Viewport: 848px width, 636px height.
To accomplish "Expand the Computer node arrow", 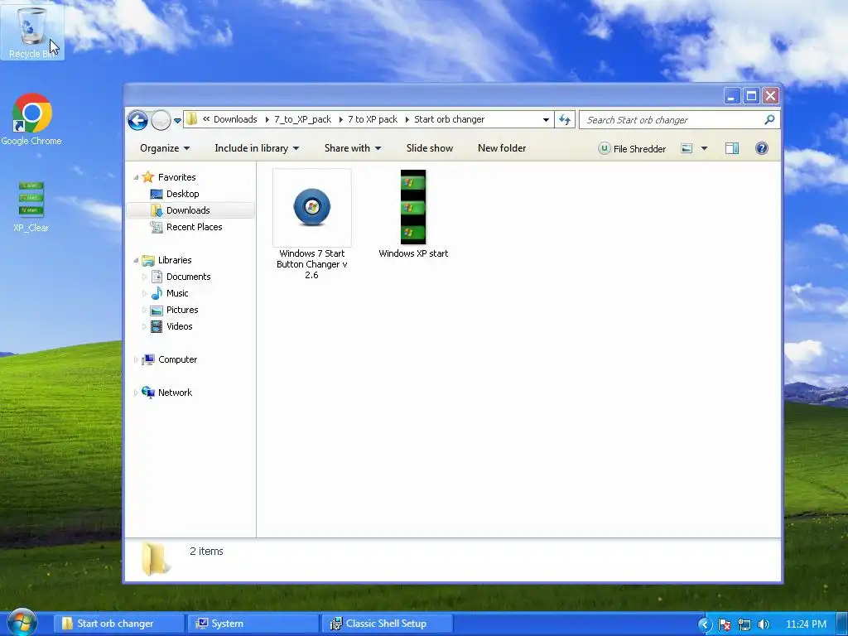I will pyautogui.click(x=136, y=359).
